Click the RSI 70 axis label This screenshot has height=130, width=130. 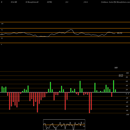[2, 30]
